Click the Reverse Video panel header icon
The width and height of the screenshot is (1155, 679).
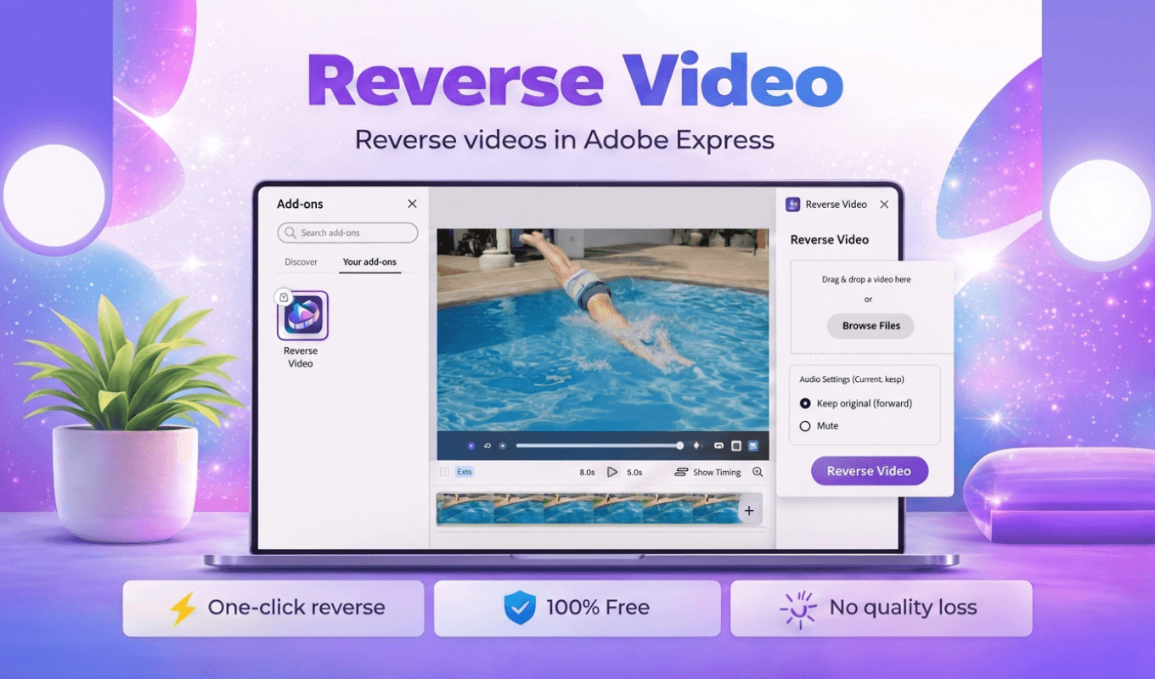pyautogui.click(x=792, y=204)
